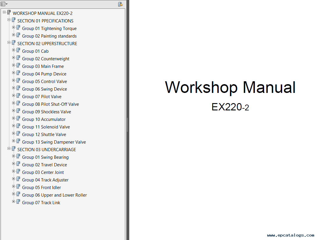Click the expand current bookmark icon
The width and height of the screenshot is (329, 240).
point(121,4)
